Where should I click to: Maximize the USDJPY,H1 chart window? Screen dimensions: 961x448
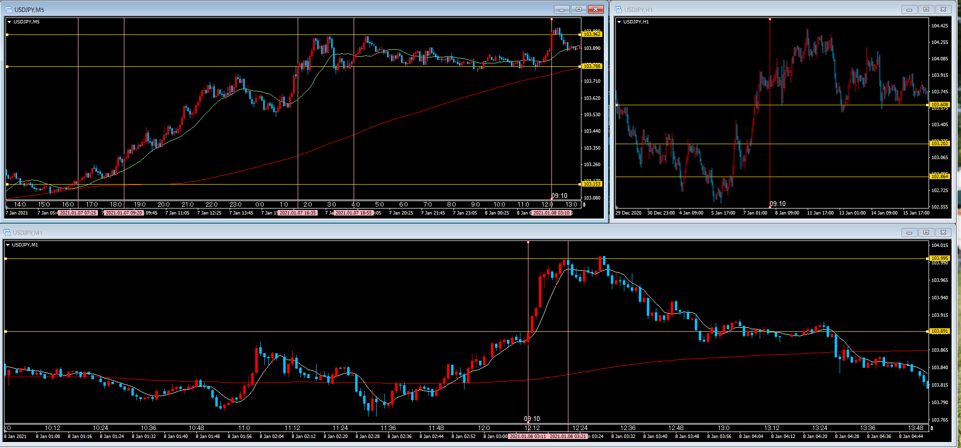point(926,9)
